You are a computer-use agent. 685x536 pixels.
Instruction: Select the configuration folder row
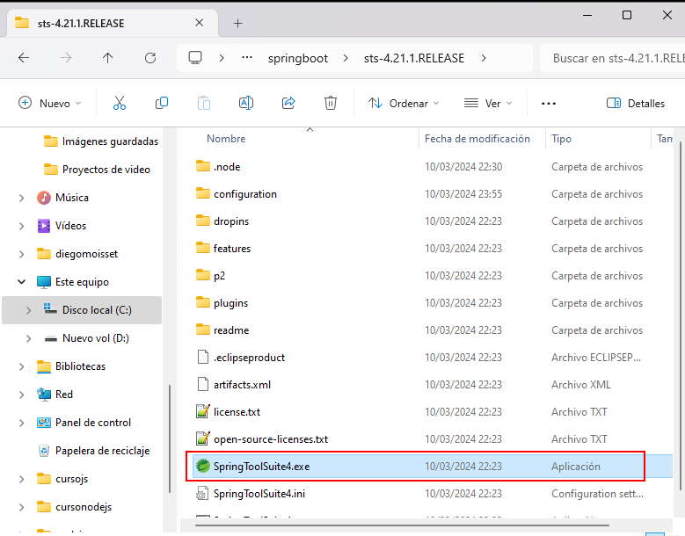[x=433, y=194]
